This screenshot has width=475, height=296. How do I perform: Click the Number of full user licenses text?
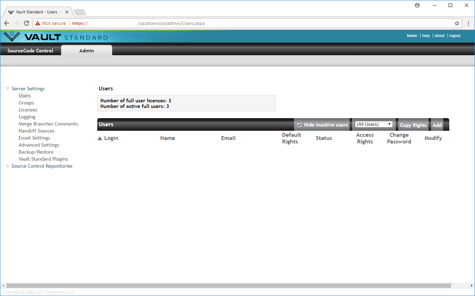click(136, 101)
